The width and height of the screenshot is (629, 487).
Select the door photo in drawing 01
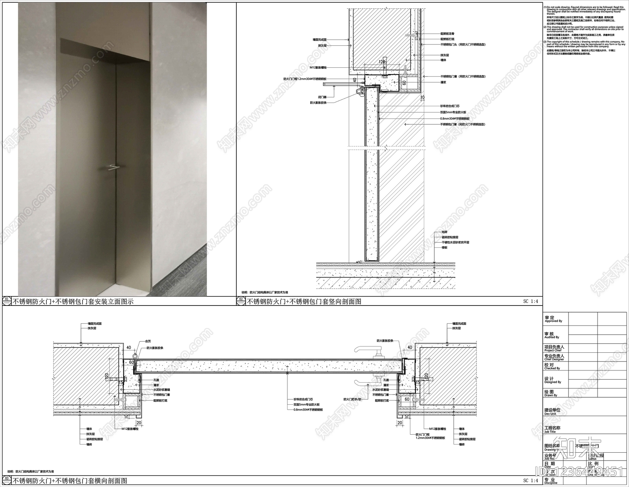coord(112,149)
